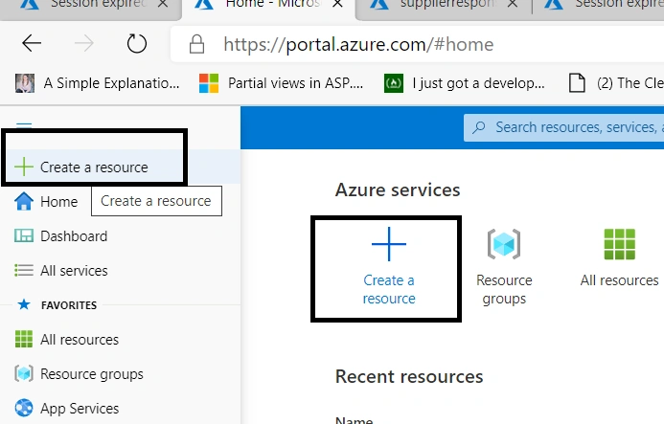
Task: Click the Home house icon
Action: (x=24, y=201)
